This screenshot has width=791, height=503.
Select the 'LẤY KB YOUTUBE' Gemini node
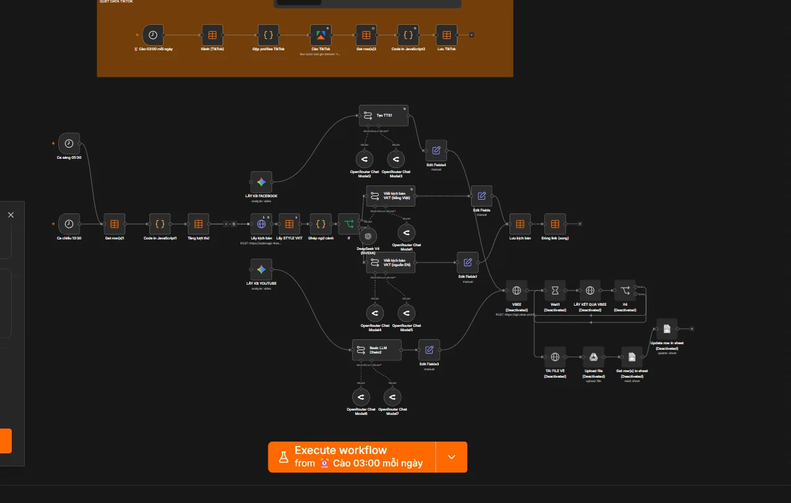point(261,270)
